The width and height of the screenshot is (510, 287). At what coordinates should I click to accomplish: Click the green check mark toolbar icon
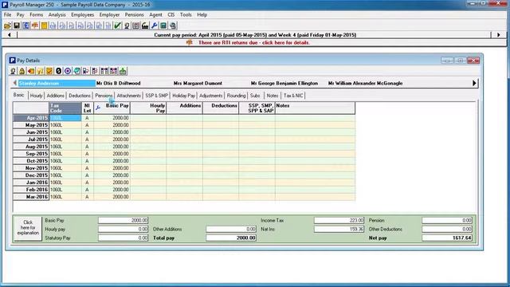coord(117,26)
